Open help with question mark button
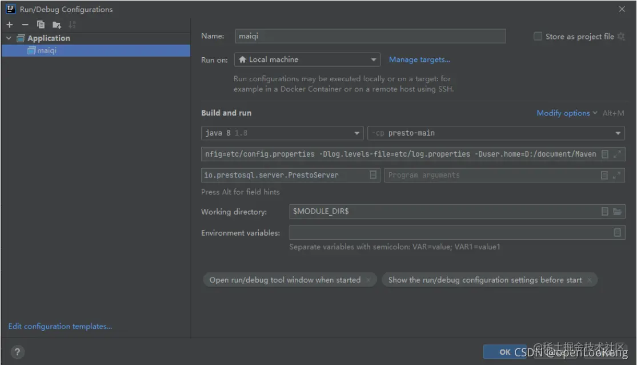This screenshot has width=637, height=365. tap(17, 352)
